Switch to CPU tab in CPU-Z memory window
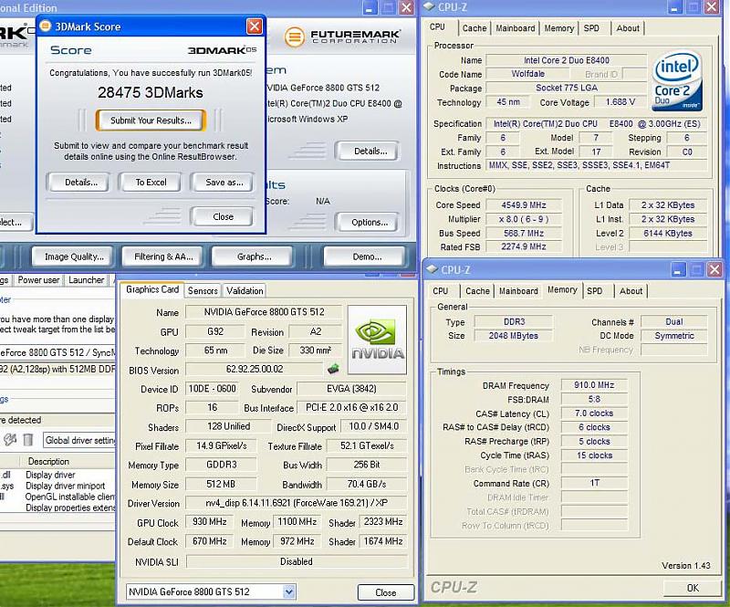 tap(441, 291)
